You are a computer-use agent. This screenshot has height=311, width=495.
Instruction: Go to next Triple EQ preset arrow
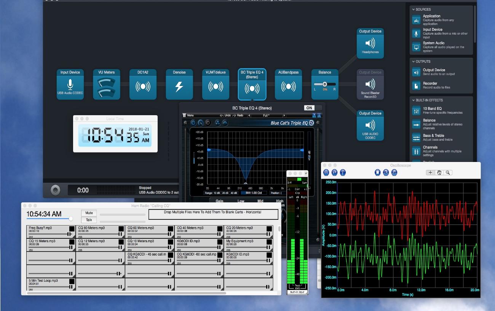284,115
